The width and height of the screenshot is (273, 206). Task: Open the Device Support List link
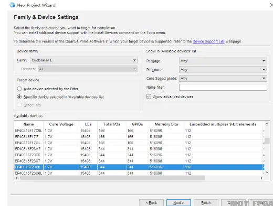click(x=208, y=41)
